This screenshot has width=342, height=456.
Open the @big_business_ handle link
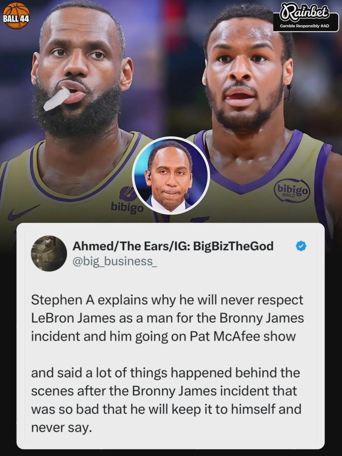[115, 262]
